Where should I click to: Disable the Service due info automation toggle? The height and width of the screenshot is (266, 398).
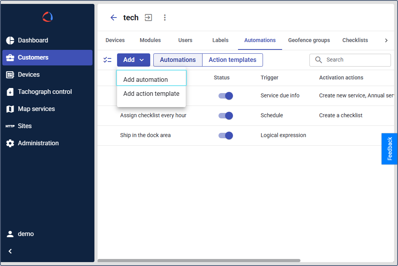pyautogui.click(x=226, y=96)
